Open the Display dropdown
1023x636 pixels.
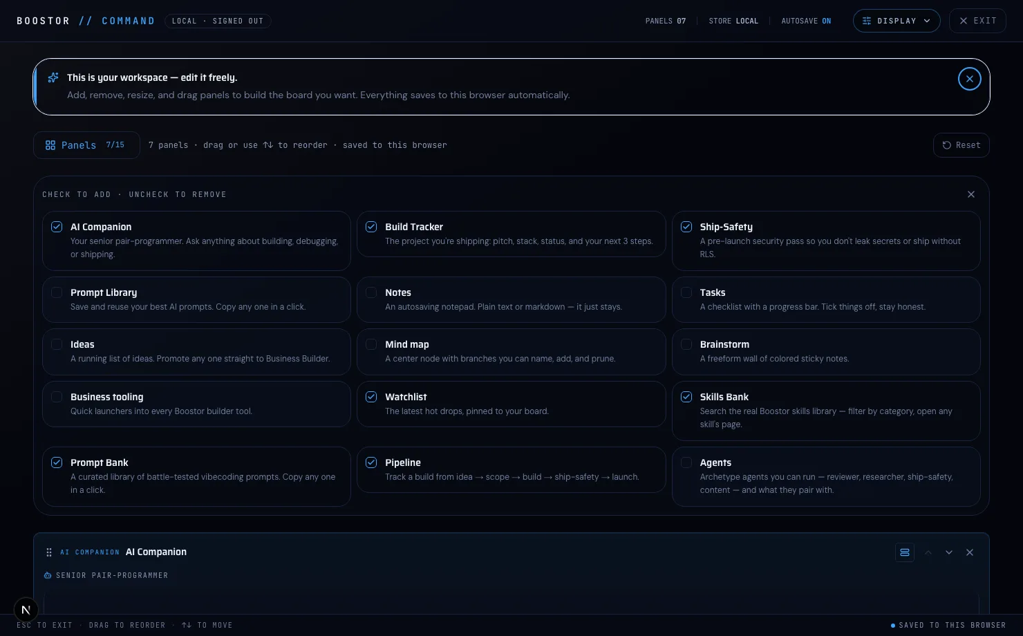click(897, 21)
